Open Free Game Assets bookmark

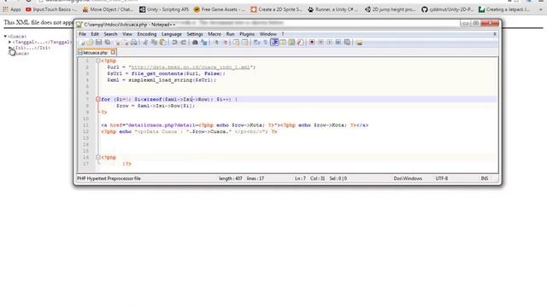coord(220,9)
